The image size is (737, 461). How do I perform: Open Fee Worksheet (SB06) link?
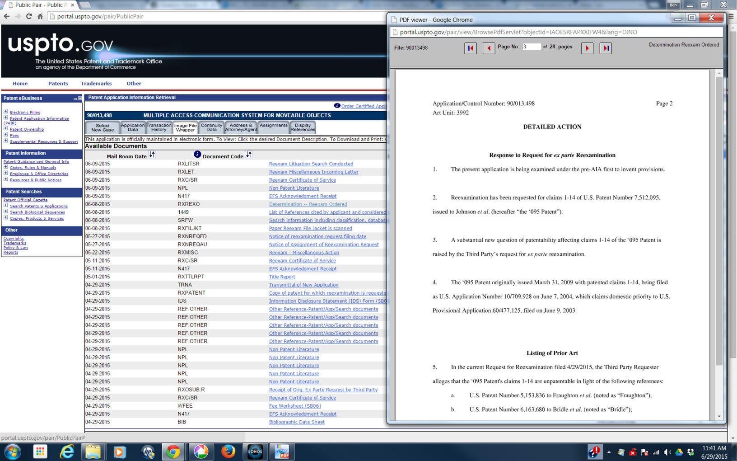click(x=295, y=406)
